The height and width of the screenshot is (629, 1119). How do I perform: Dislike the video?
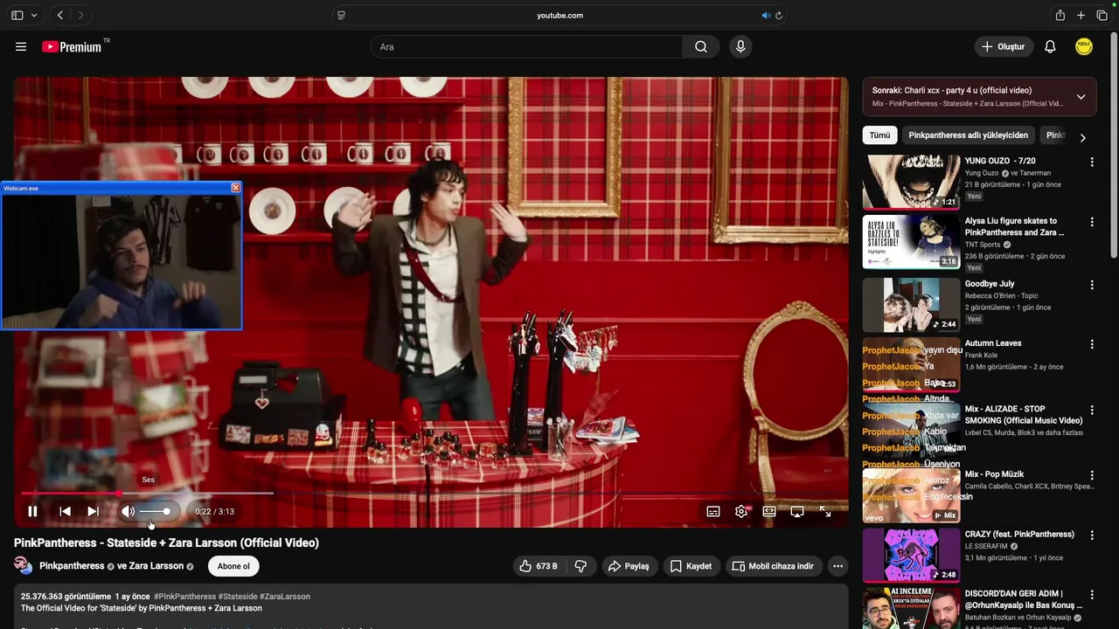coord(580,566)
